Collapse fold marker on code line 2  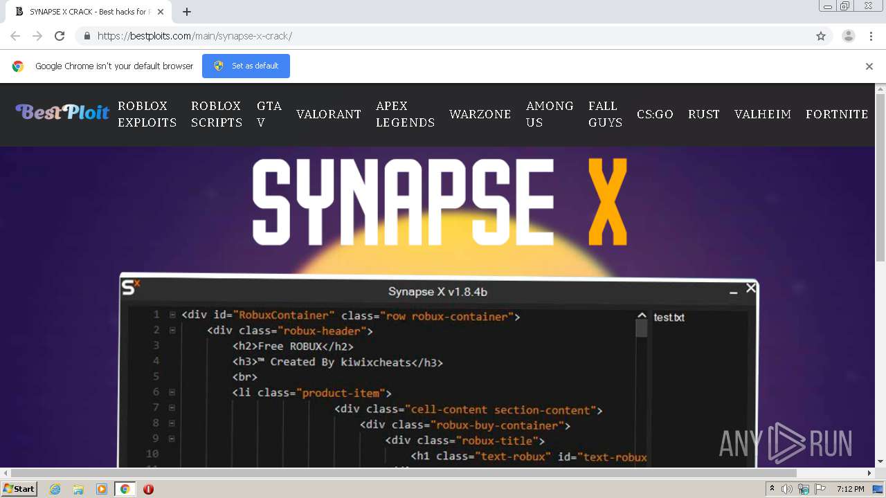(172, 330)
